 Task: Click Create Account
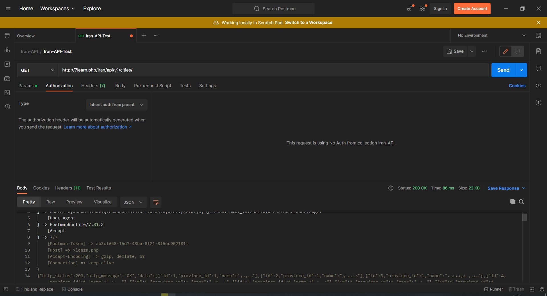(472, 9)
